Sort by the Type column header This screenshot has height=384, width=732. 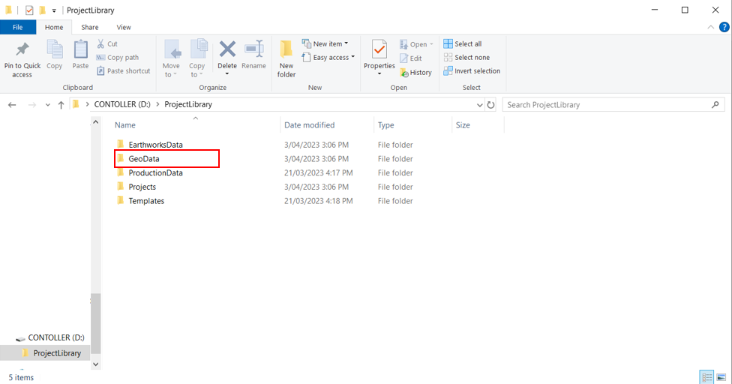pos(386,125)
